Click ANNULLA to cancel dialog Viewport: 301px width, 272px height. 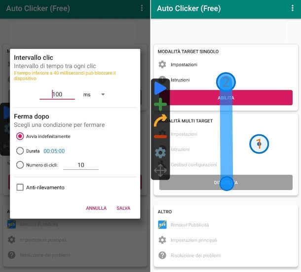coord(96,208)
